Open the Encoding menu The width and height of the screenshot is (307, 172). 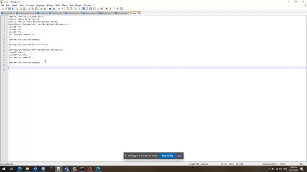pos(30,5)
